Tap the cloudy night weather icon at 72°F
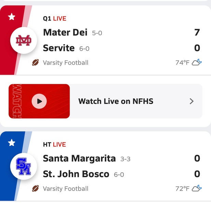This screenshot has width=211, height=208. (197, 188)
